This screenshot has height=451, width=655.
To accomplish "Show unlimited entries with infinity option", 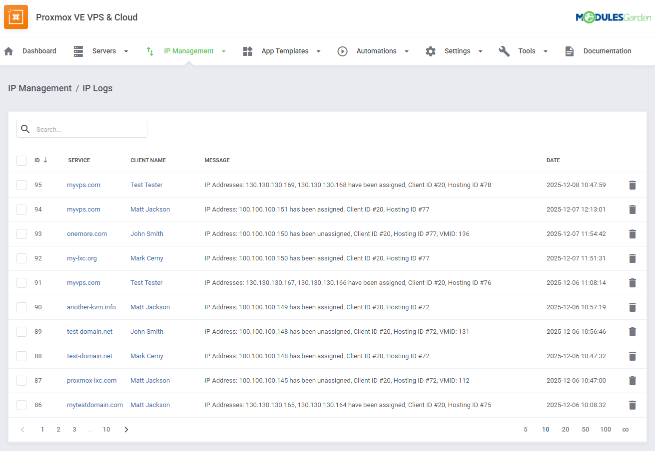I will [626, 430].
